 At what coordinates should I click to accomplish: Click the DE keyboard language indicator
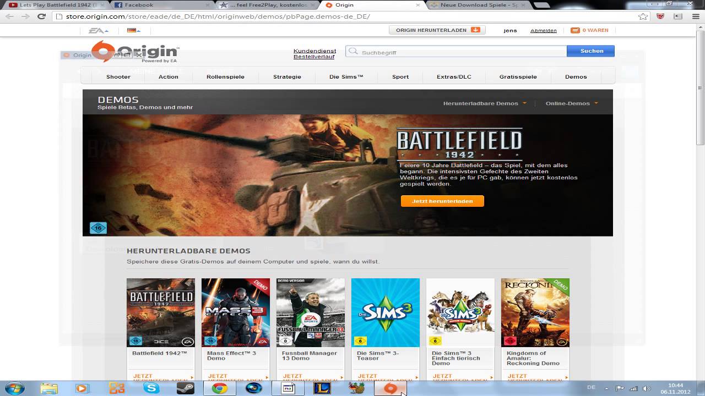pos(591,387)
